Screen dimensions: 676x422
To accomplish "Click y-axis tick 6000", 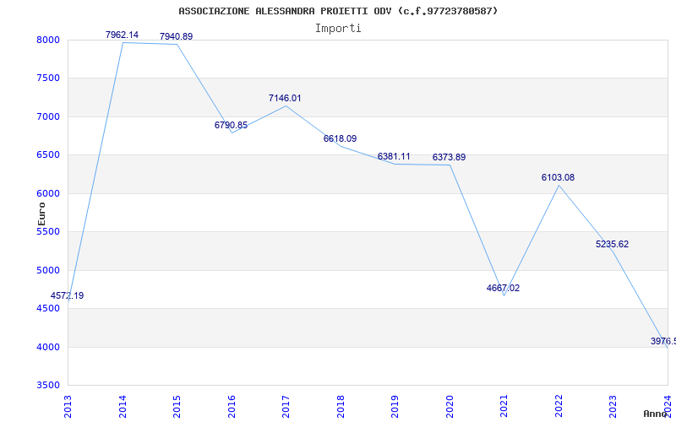I will (48, 194).
